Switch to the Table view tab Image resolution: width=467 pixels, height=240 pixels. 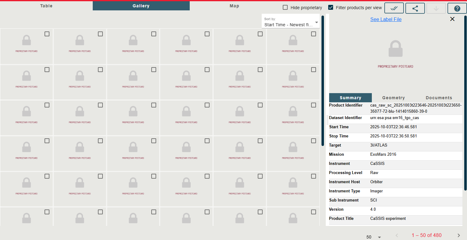pyautogui.click(x=46, y=6)
